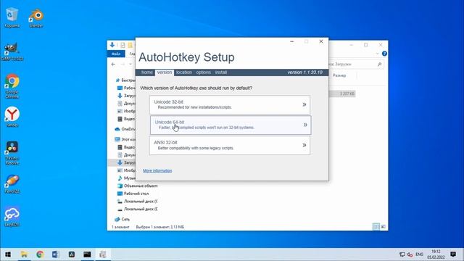
Task: Click Word on the taskbar
Action: click(56, 254)
